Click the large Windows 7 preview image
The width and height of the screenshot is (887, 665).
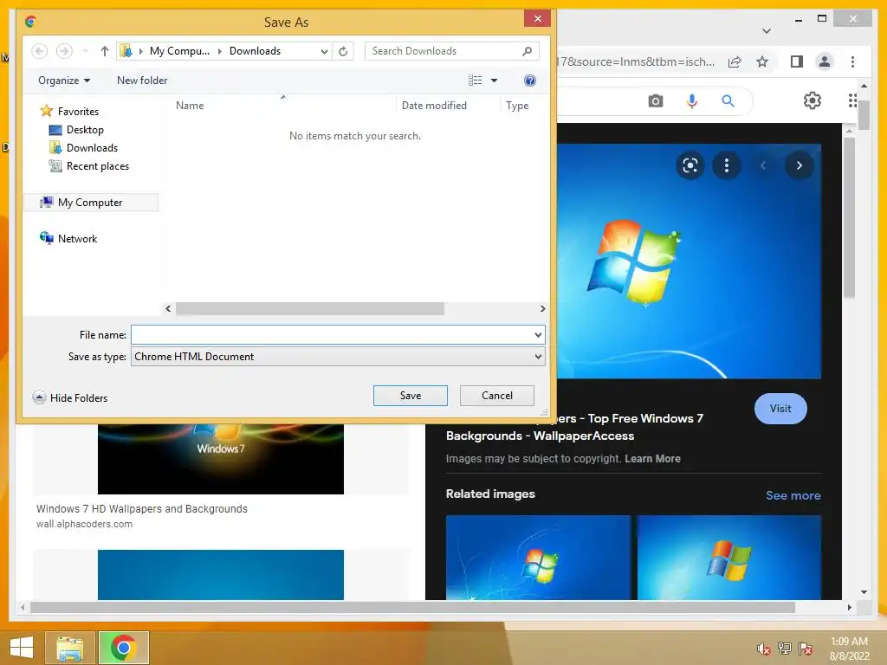[x=689, y=261]
